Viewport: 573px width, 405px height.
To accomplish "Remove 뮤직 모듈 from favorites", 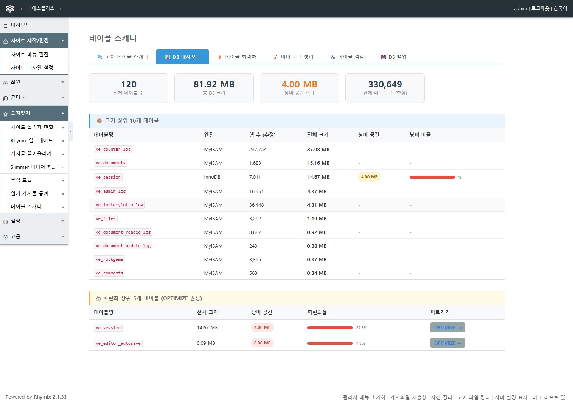I will coord(63,181).
